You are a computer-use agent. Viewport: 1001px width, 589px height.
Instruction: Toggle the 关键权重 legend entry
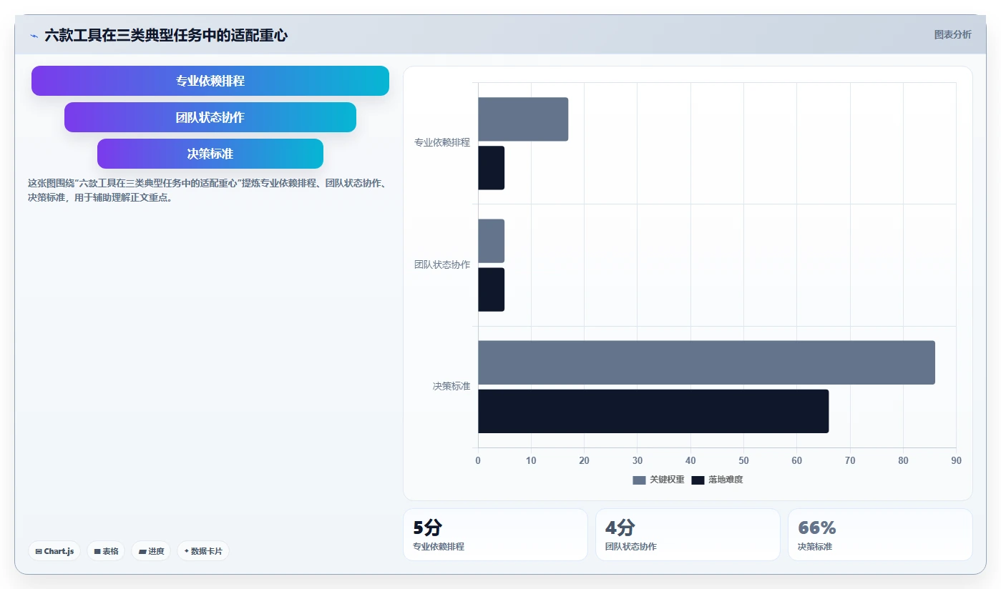658,480
